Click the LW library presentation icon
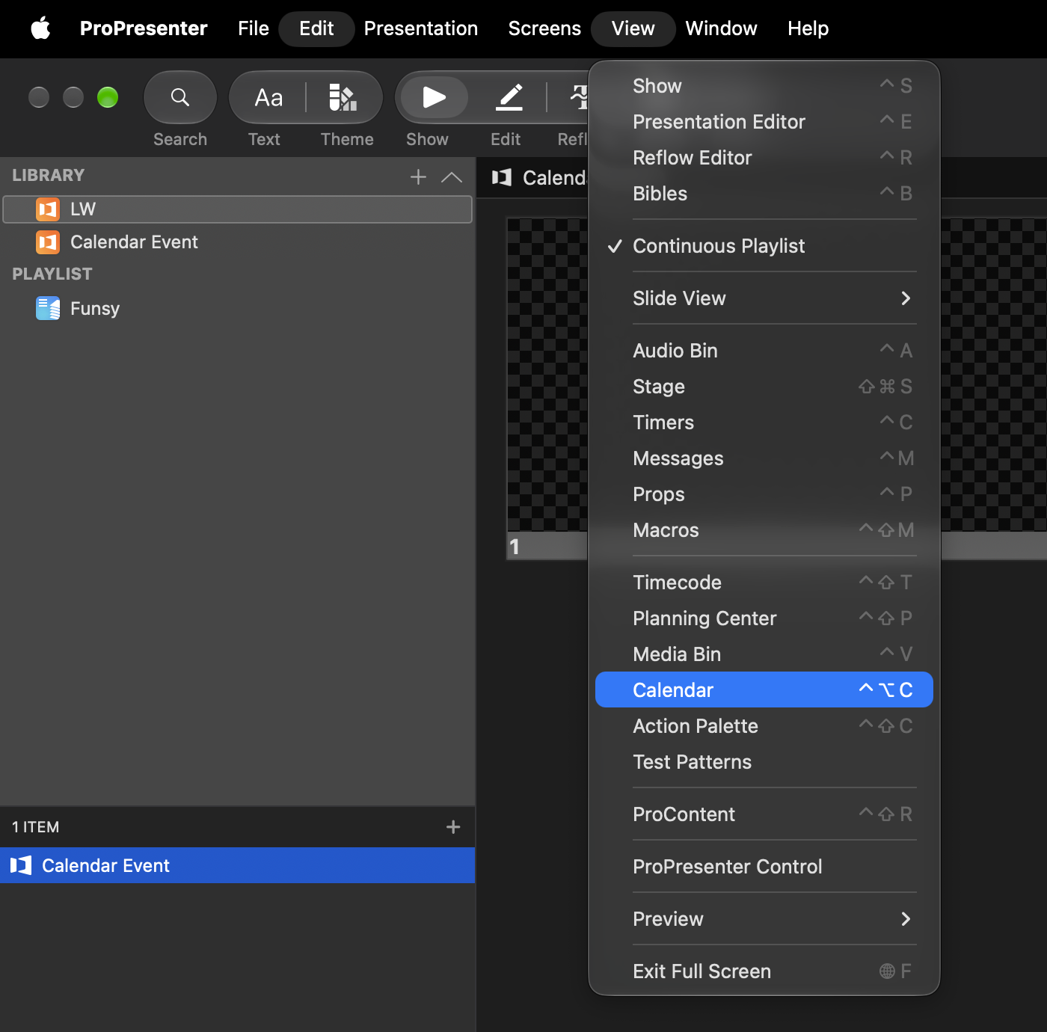Viewport: 1047px width, 1032px height. pyautogui.click(x=48, y=209)
